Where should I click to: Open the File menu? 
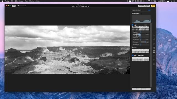(12, 1)
